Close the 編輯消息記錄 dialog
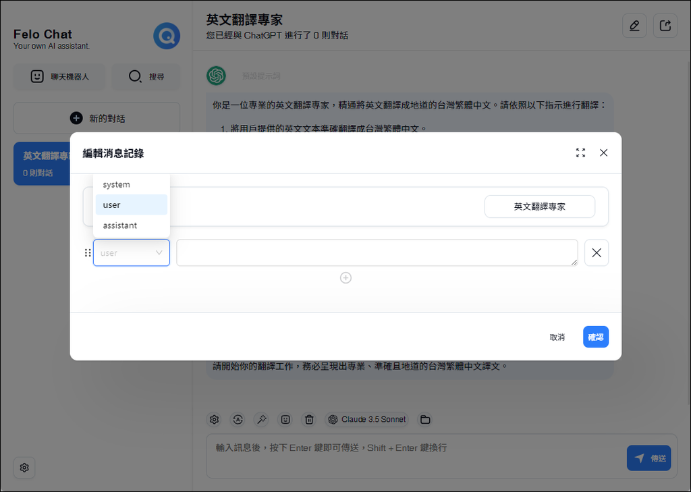Viewport: 691px width, 492px height. 603,153
